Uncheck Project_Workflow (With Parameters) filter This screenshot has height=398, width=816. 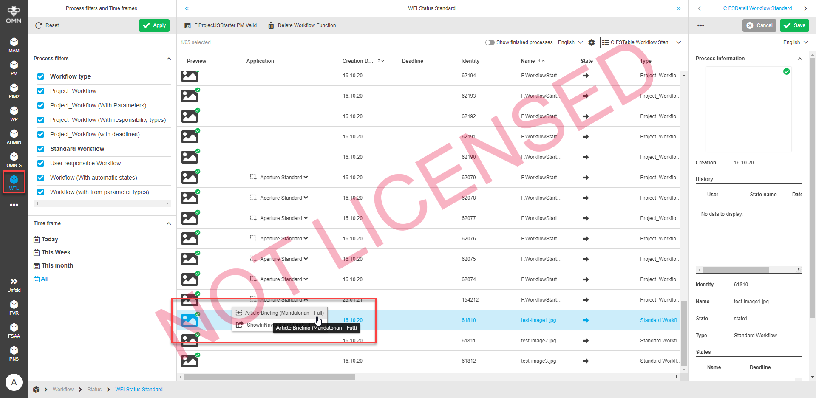(x=41, y=105)
